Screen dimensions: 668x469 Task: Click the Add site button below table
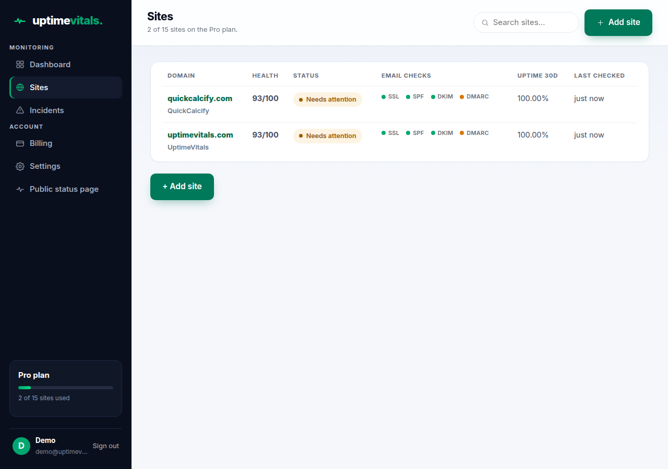[182, 187]
